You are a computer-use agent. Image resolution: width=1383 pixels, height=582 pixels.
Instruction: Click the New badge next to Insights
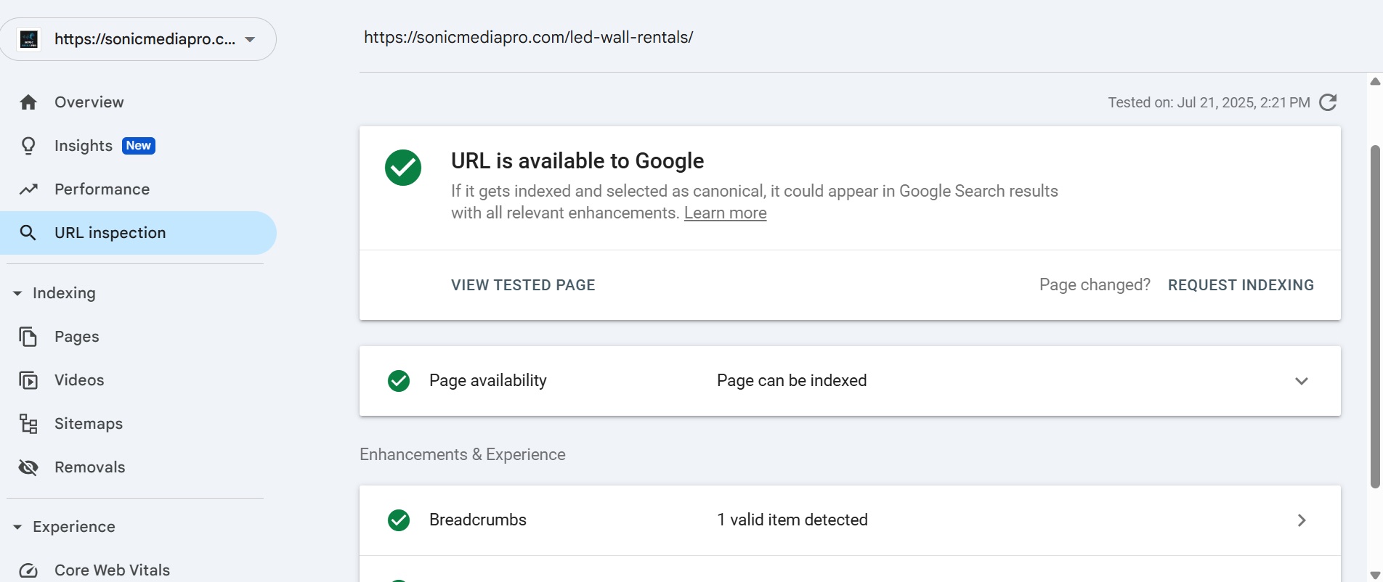tap(139, 146)
